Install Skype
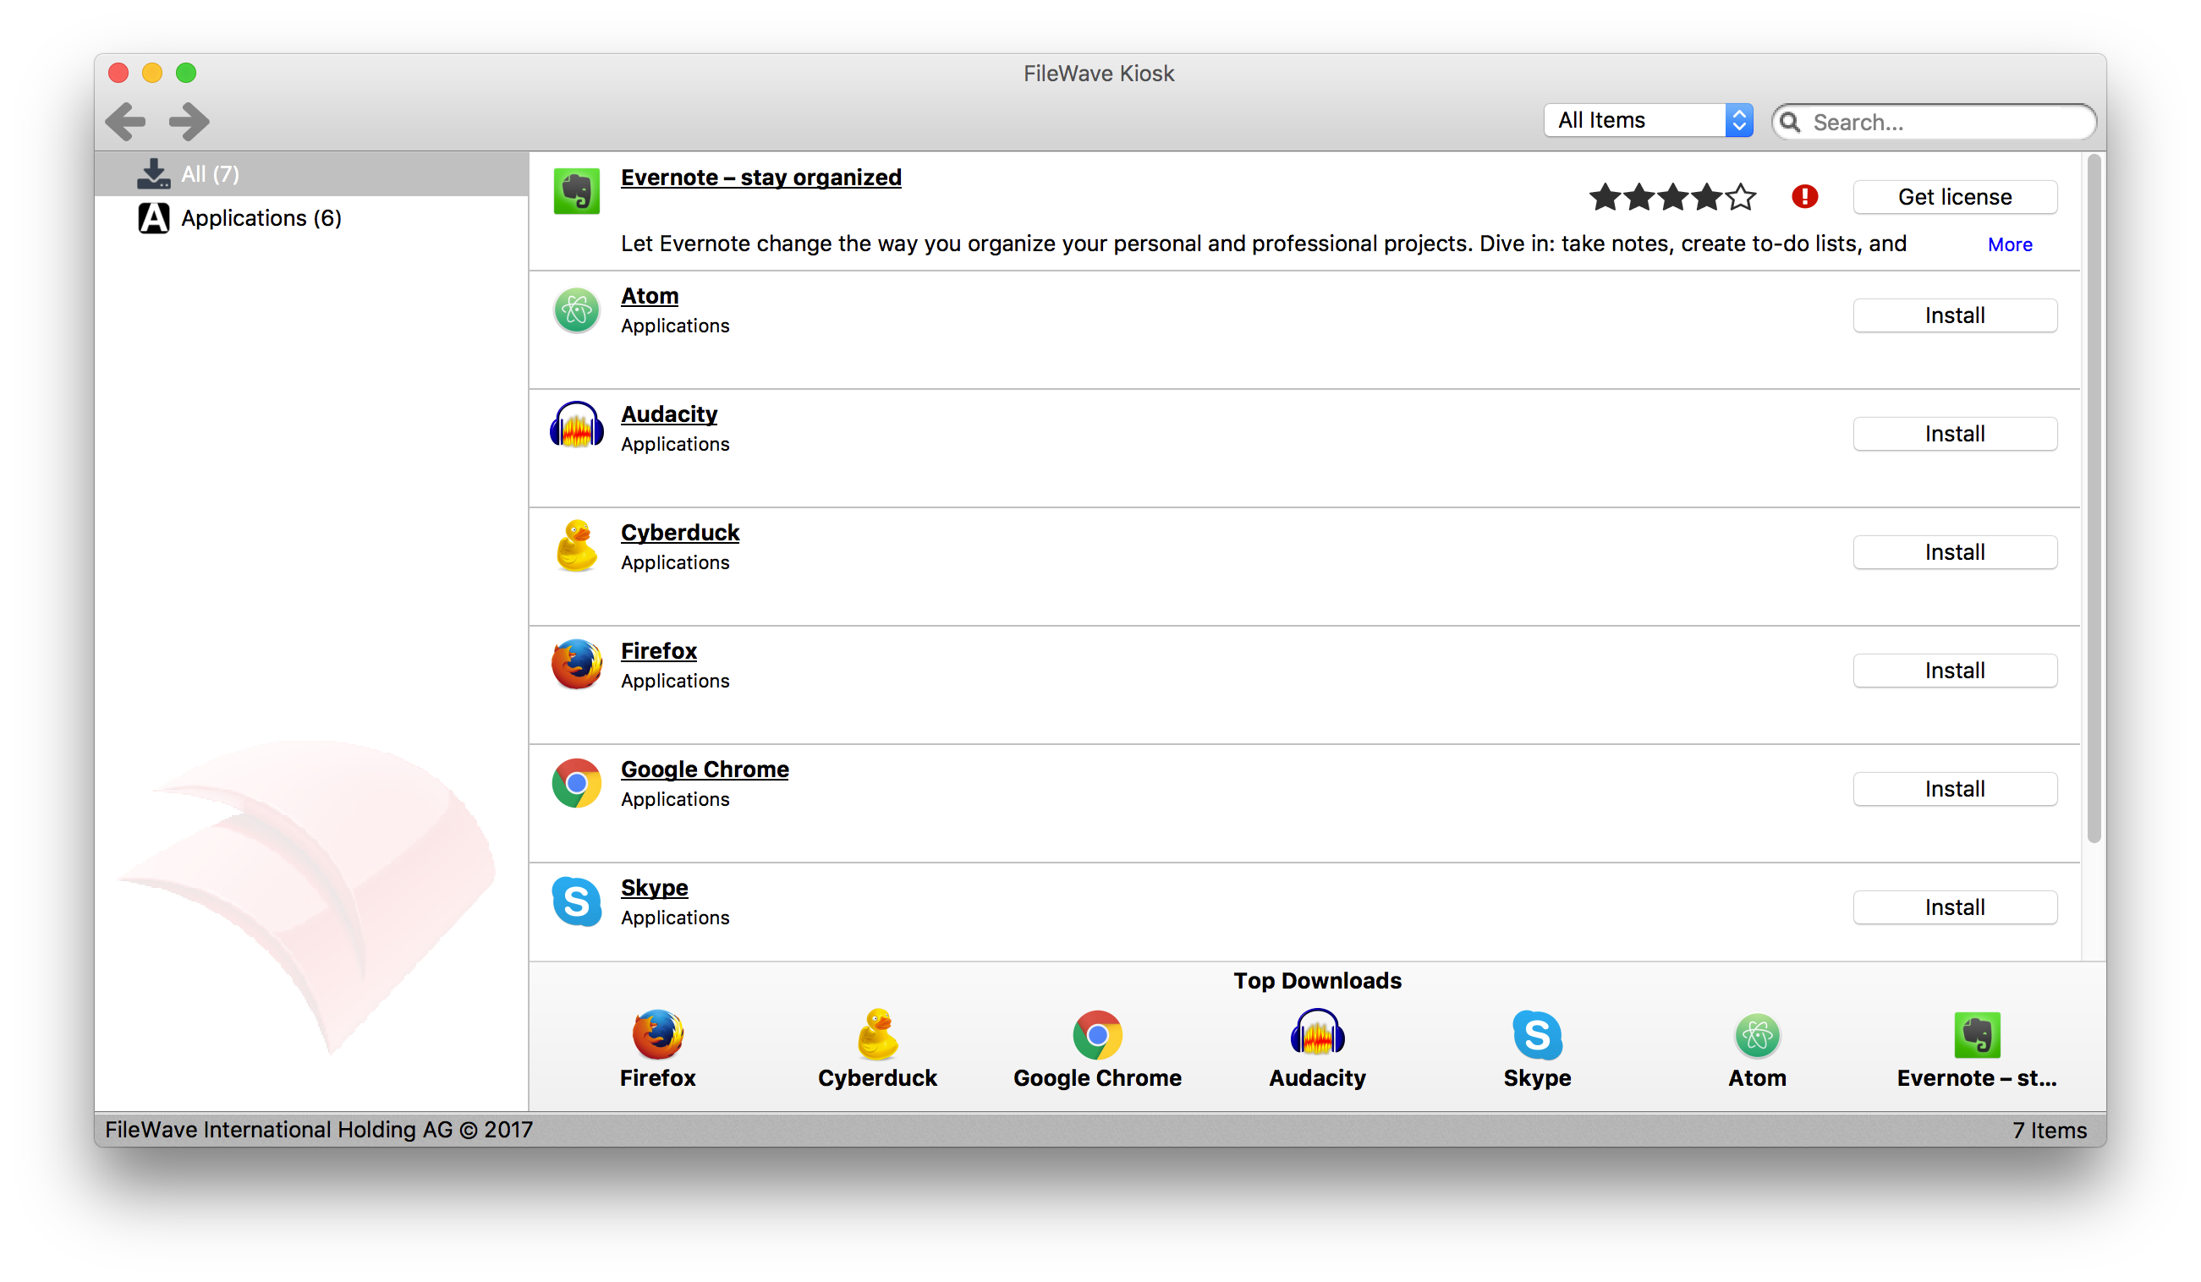 pyautogui.click(x=1955, y=907)
